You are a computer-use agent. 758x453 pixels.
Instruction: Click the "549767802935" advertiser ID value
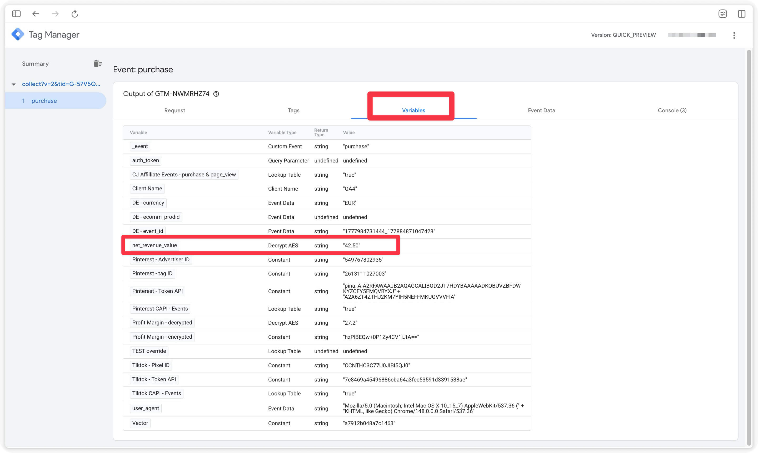[363, 260]
